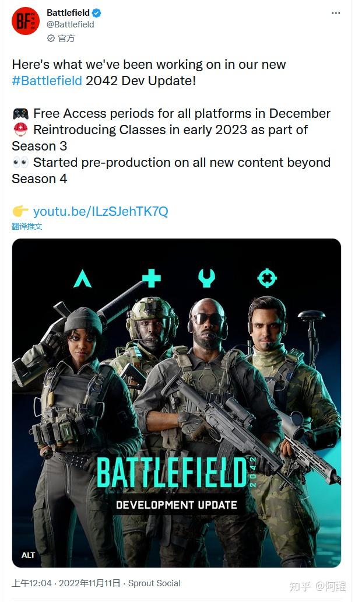Click the Sprout Social source label
The height and width of the screenshot is (602, 355).
click(x=154, y=583)
